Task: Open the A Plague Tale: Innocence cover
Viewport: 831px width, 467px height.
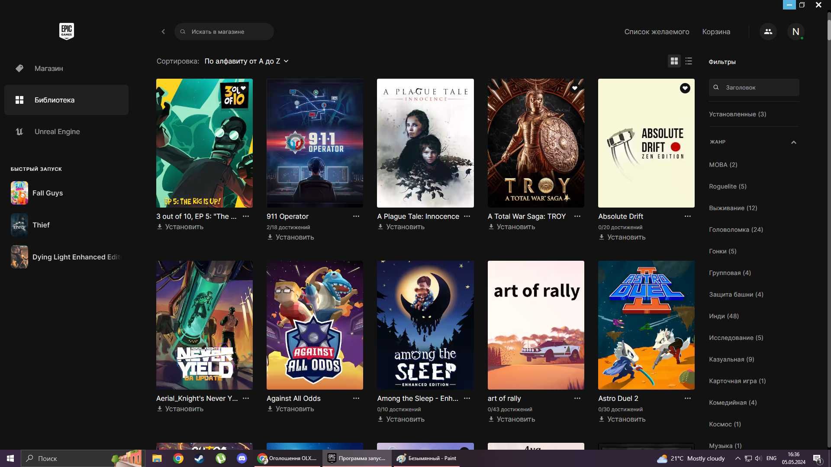Action: click(x=425, y=143)
